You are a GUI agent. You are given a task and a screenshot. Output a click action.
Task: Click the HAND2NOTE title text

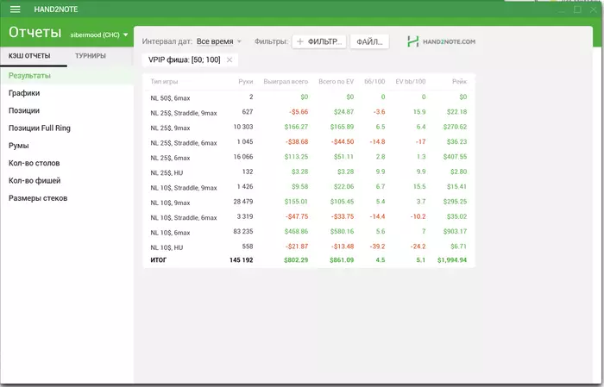coord(56,9)
